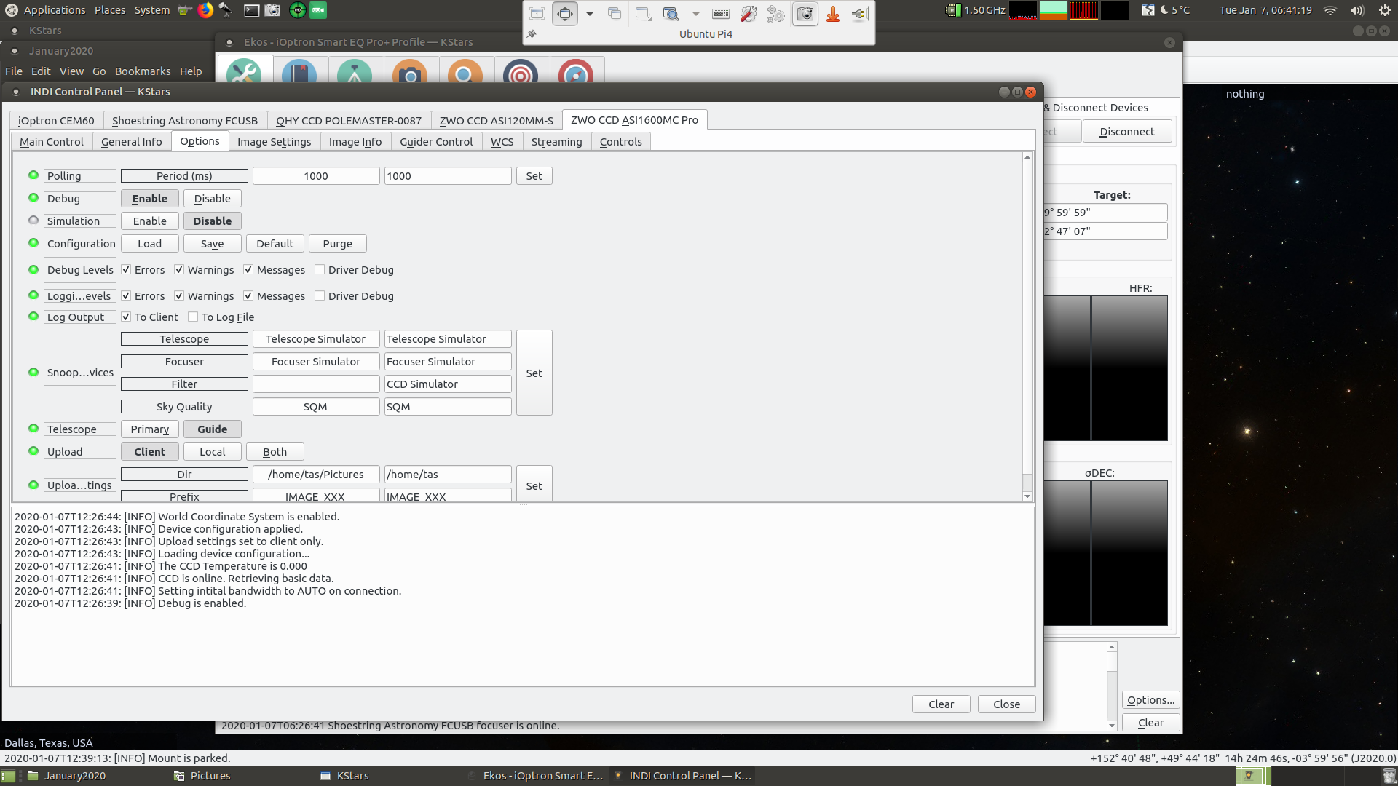Screen dimensions: 1398x786
Task: Click Purge configuration button
Action: point(337,243)
